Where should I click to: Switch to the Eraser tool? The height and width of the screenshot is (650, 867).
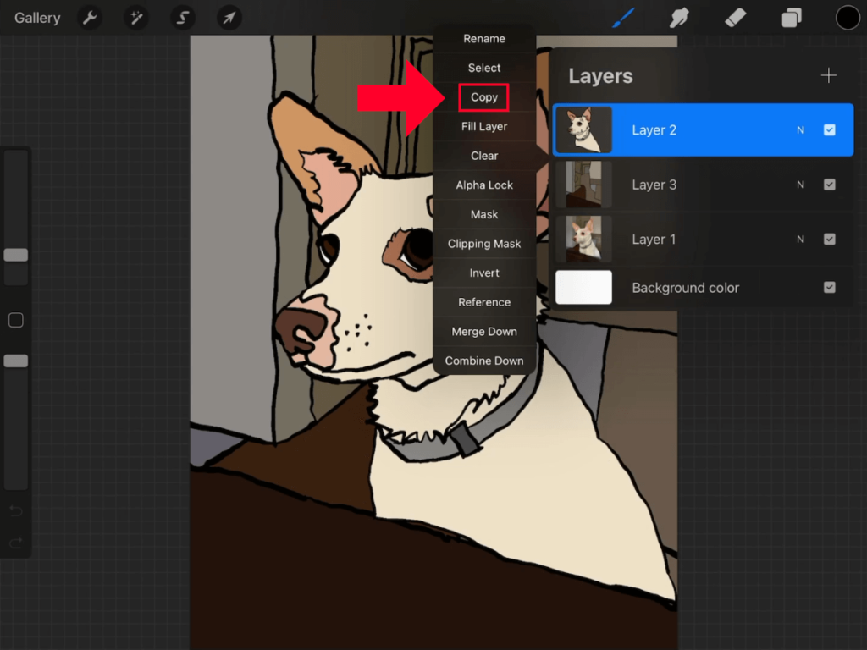[735, 17]
